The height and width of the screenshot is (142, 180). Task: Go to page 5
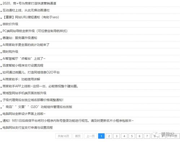[x=132, y=136]
